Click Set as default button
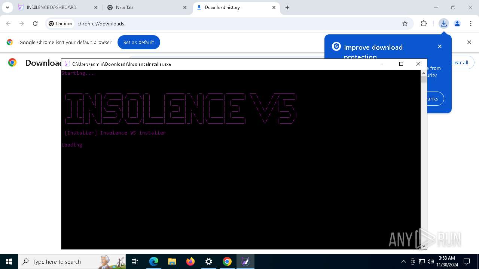This screenshot has height=269, width=479. [x=139, y=42]
